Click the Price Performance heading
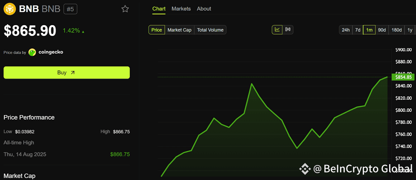 (29, 117)
